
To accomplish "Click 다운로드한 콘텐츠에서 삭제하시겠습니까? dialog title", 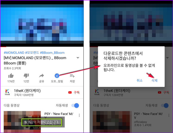I will (x=123, y=56).
